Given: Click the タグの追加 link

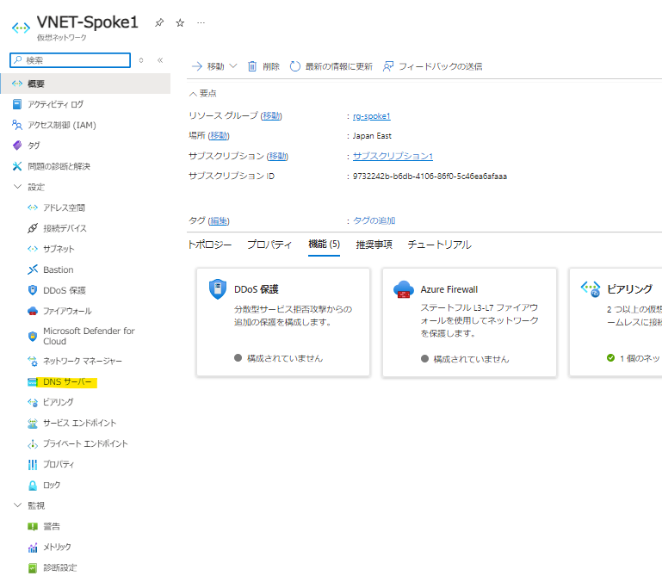Looking at the screenshot, I should coord(374,220).
